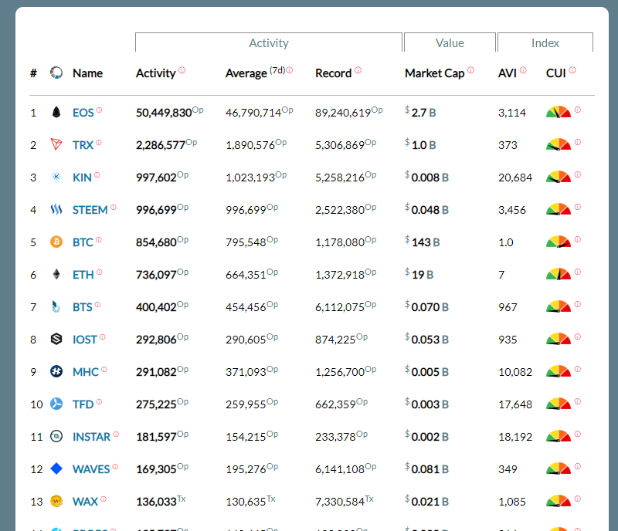Viewport: 618px width, 531px height.
Task: Click the WAX coin logo icon
Action: coord(56,501)
